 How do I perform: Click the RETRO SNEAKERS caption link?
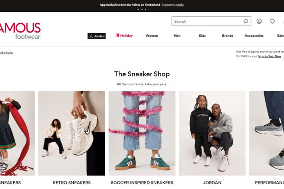pyautogui.click(x=72, y=183)
